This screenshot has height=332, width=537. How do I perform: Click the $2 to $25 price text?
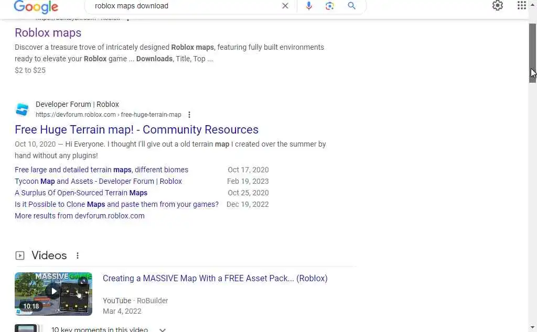click(30, 70)
